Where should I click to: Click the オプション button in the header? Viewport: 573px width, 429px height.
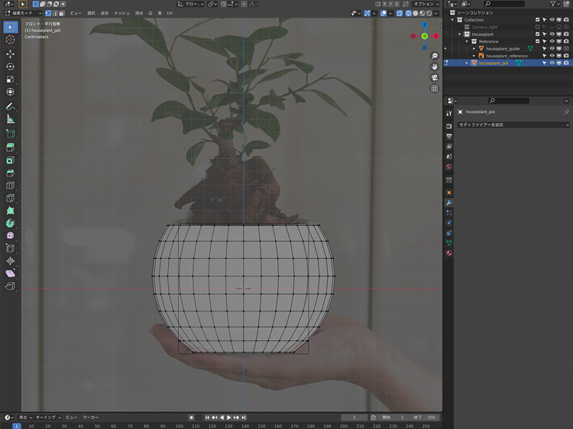[x=424, y=4]
